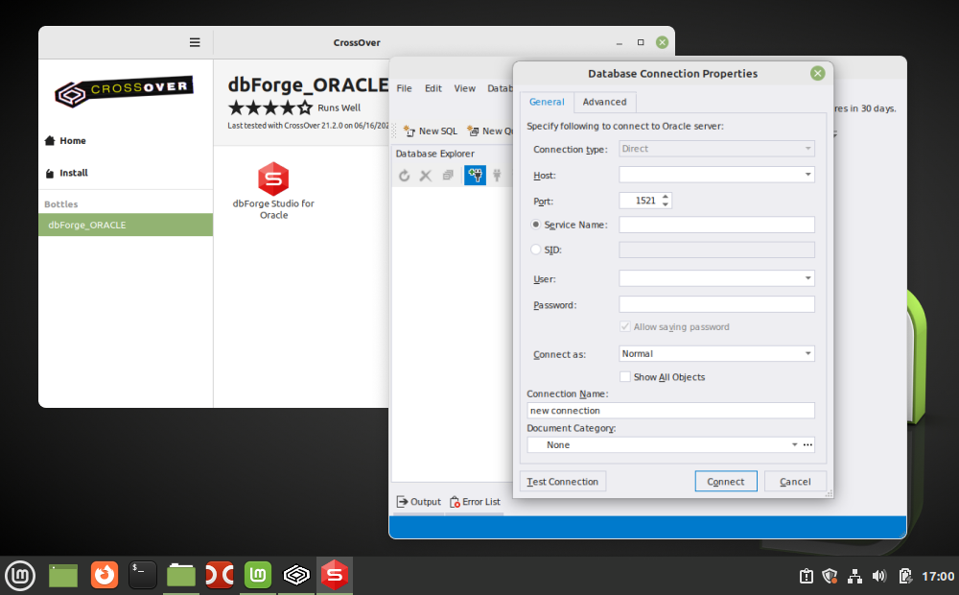Maximize the CrossOver window
The image size is (959, 595).
[x=641, y=42]
